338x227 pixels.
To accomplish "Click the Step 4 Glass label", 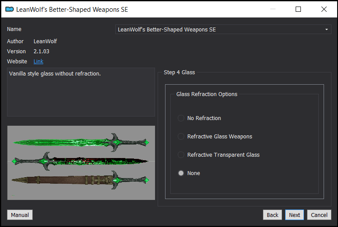I will click(179, 72).
